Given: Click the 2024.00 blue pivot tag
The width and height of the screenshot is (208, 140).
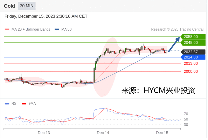Looking at the screenshot, I should [193, 57].
